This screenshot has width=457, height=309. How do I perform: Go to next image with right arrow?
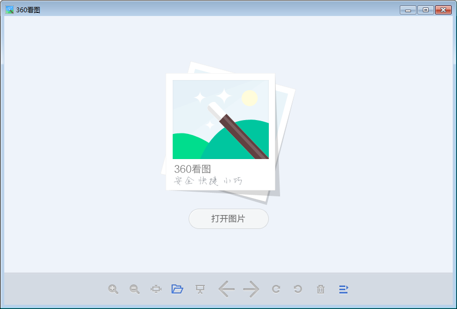coord(251,289)
